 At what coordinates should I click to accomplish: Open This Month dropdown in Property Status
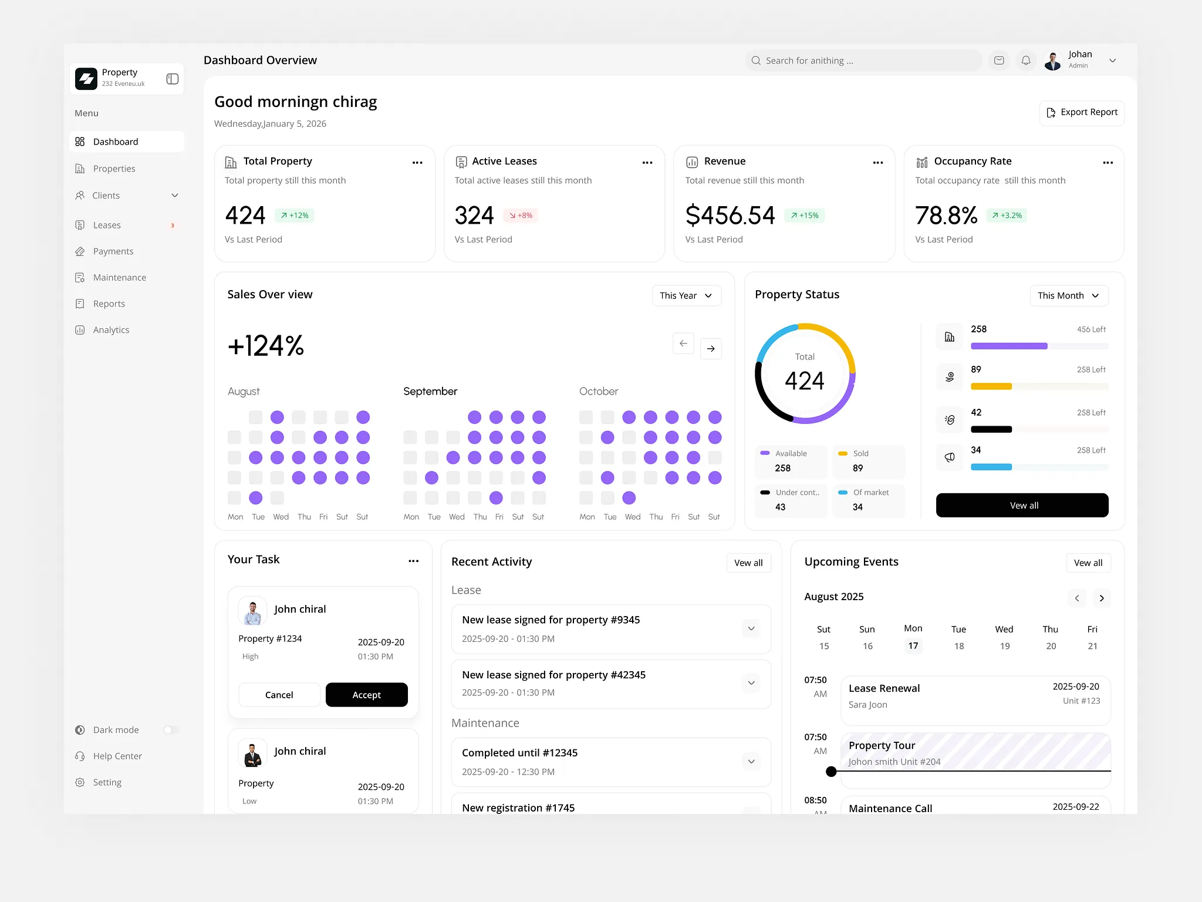(x=1068, y=295)
